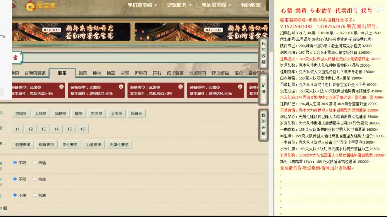This screenshot has width=387, height=217.
Task: Select the 装备 tab
Action: (x=62, y=73)
